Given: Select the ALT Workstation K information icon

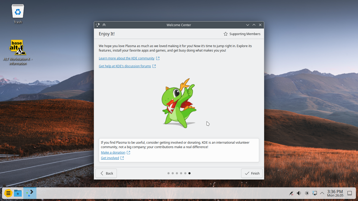Looking at the screenshot, I should (x=18, y=52).
